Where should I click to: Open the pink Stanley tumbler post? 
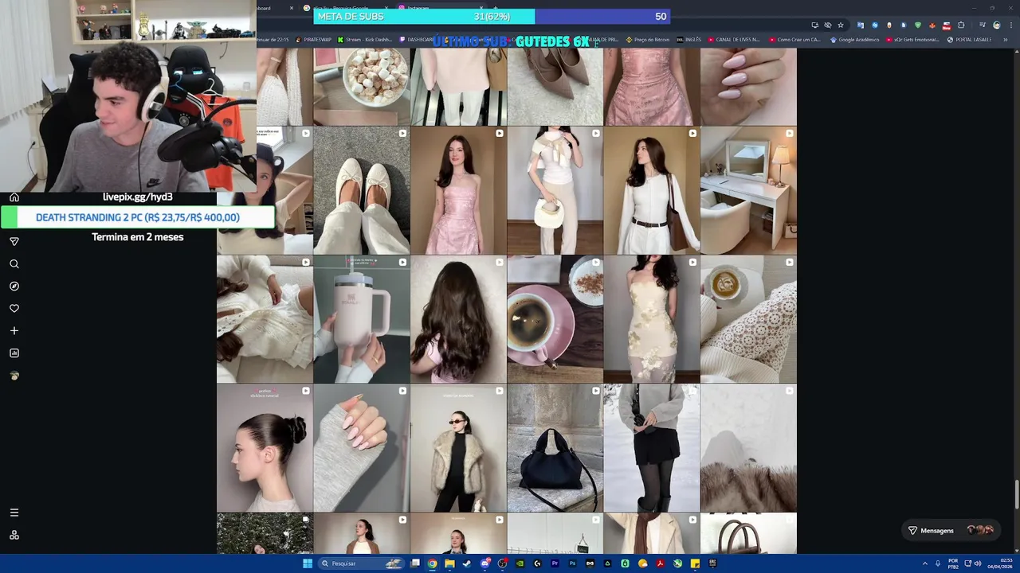click(361, 319)
